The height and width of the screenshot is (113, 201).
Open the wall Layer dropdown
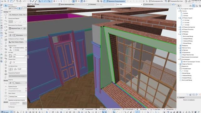(18, 15)
